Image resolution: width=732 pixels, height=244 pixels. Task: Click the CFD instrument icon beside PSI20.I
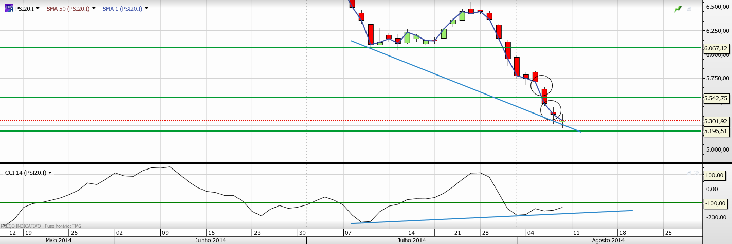(9, 8)
